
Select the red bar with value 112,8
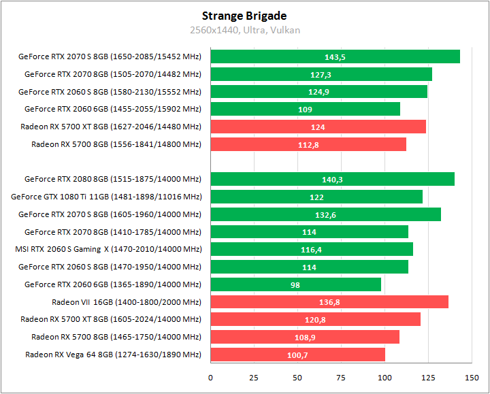pyautogui.click(x=308, y=144)
